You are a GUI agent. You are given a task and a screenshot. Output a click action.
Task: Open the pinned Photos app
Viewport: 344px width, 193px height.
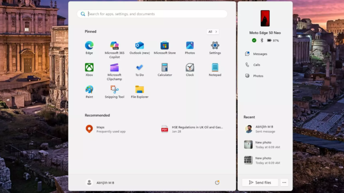[x=190, y=48]
